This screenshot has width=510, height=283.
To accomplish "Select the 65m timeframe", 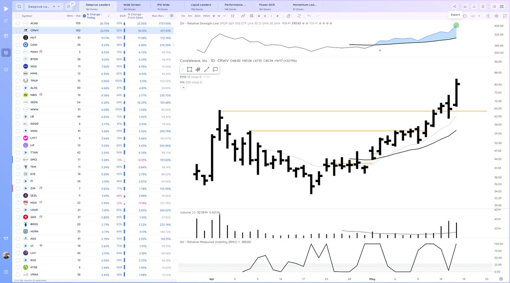I will click(x=197, y=16).
